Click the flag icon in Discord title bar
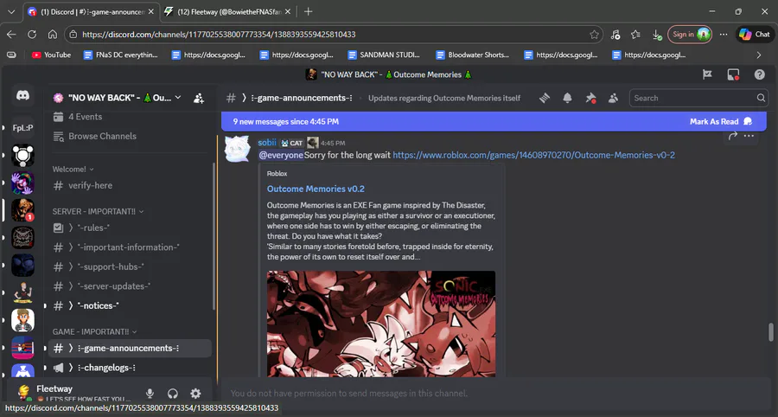Image resolution: width=778 pixels, height=417 pixels. 707,74
